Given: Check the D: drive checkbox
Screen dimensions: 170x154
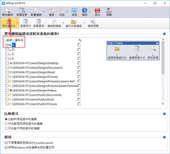Looking at the screenshot, I should (x=7, y=49).
